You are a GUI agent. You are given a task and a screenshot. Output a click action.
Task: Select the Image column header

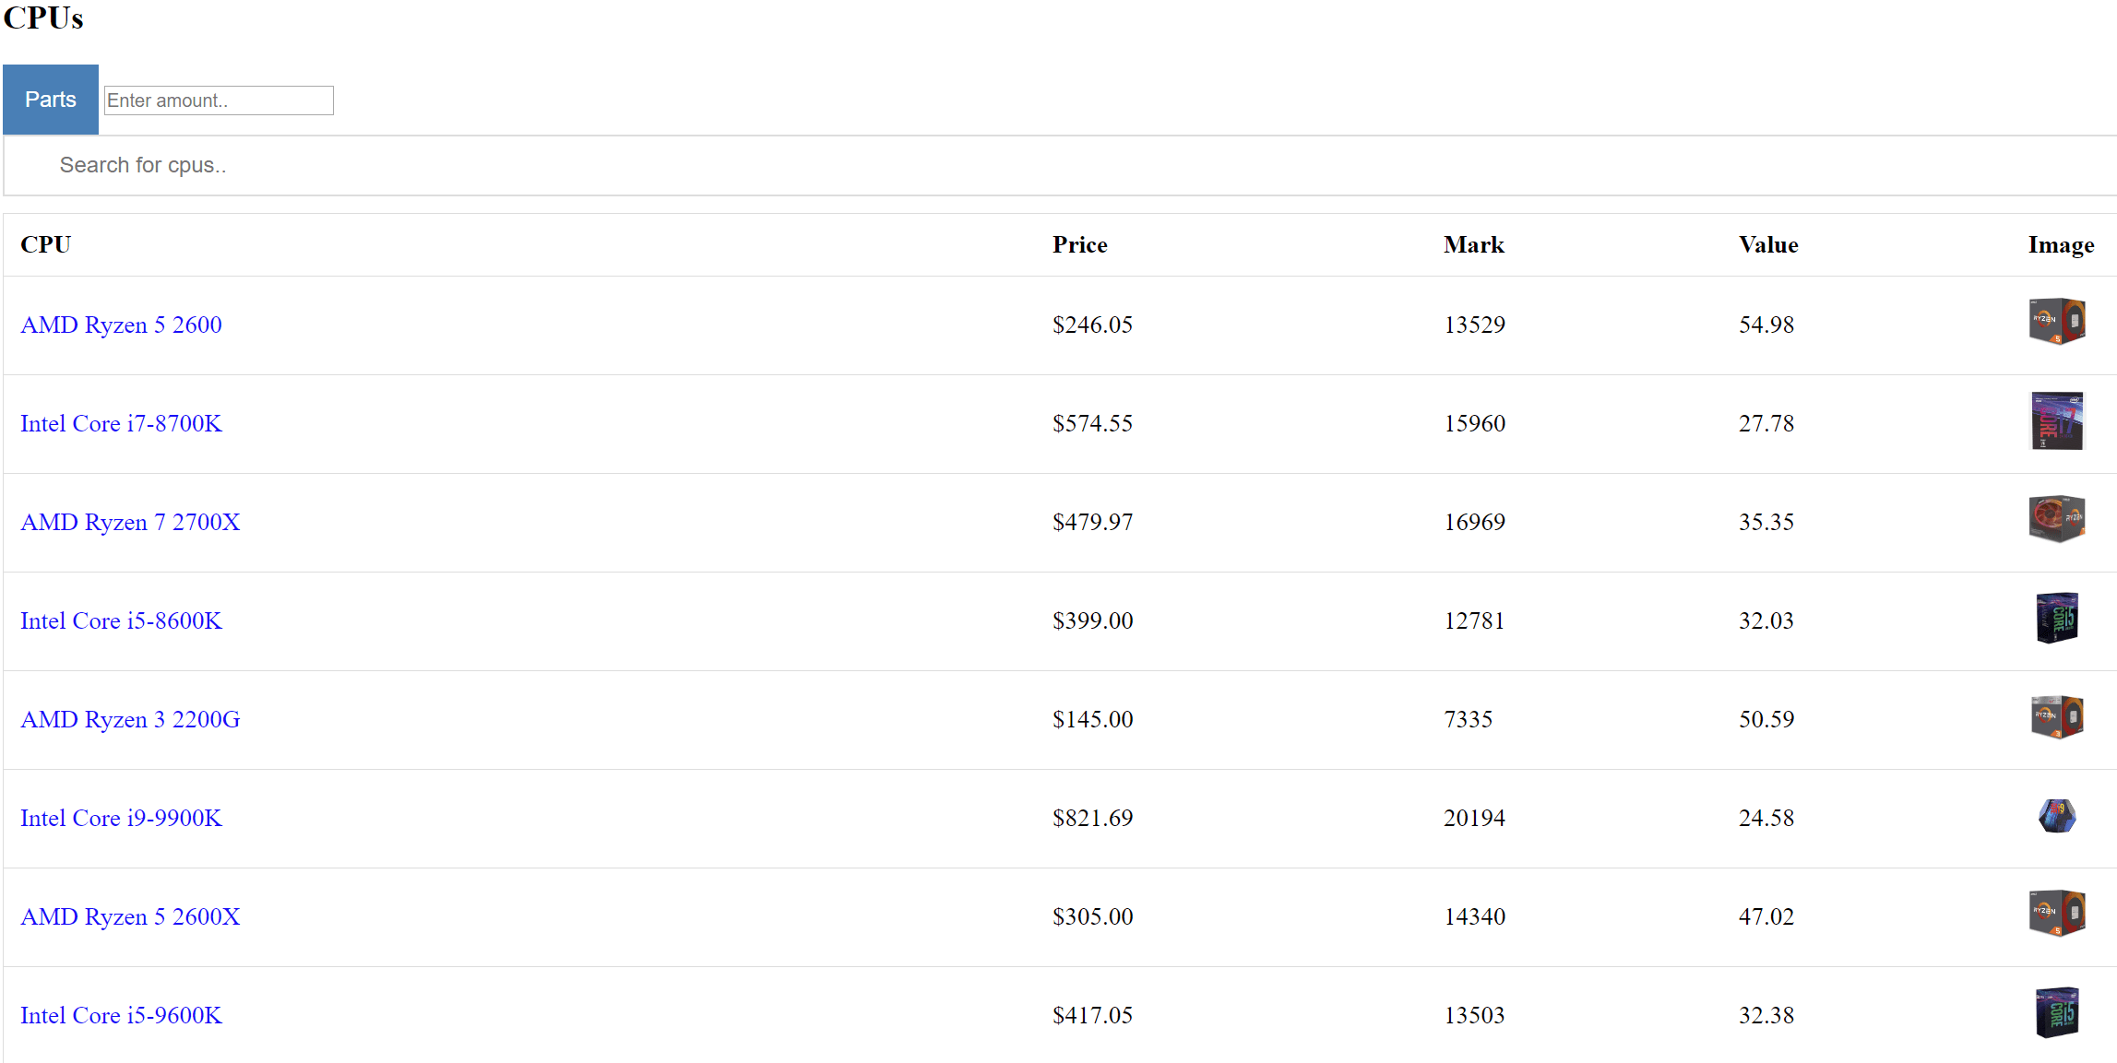(2061, 244)
